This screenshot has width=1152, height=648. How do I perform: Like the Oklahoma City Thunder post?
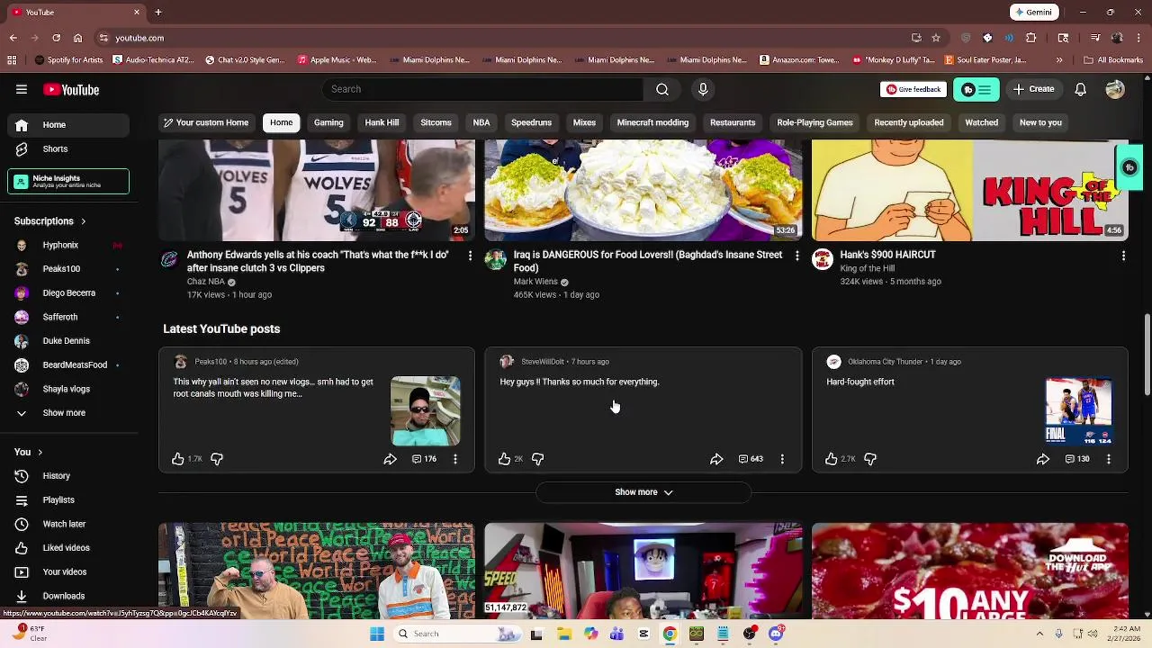(832, 459)
